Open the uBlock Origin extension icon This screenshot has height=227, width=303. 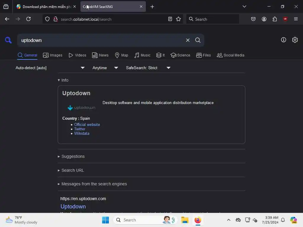(x=285, y=19)
